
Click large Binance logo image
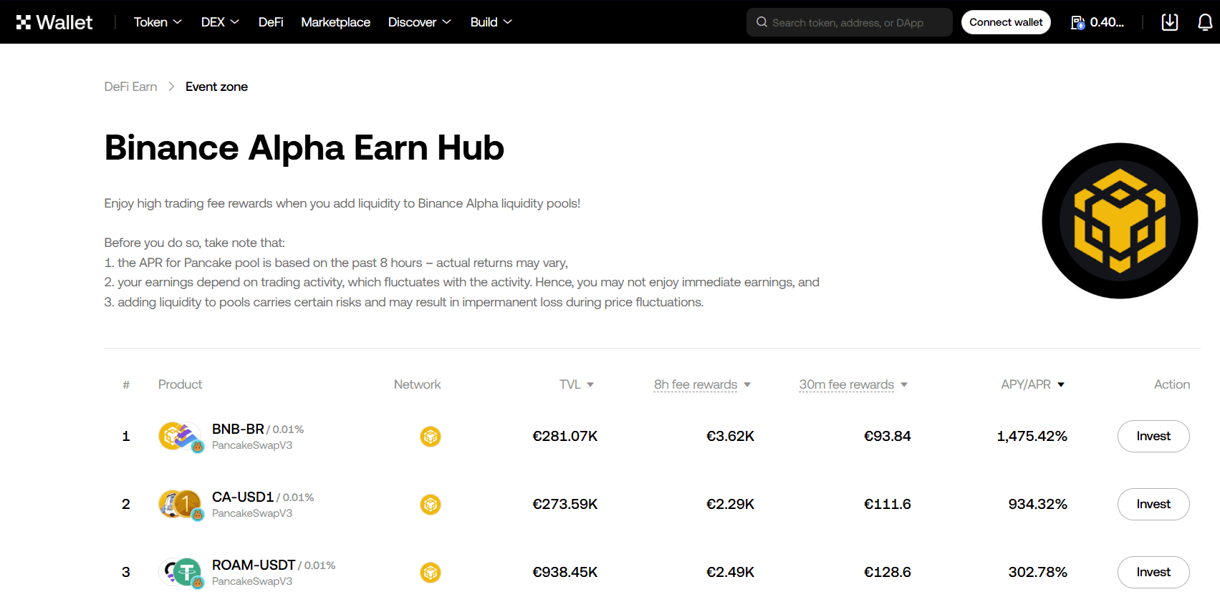[1119, 220]
